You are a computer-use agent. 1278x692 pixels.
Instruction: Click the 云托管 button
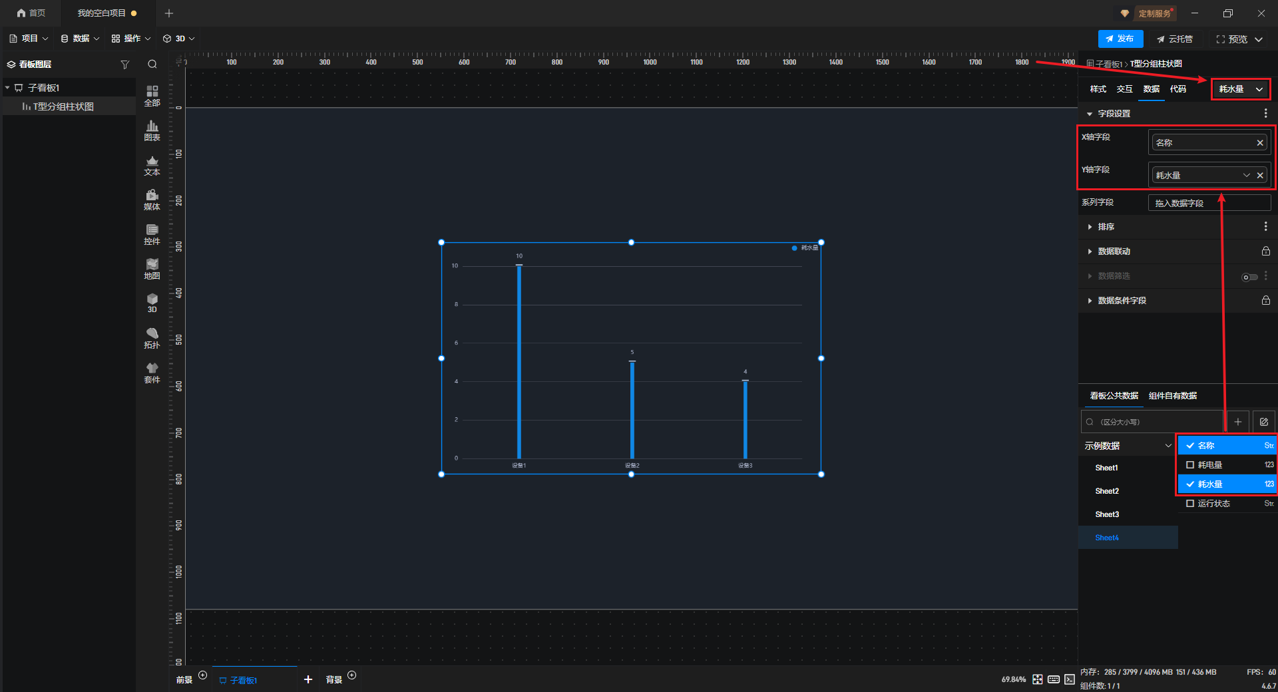(1175, 39)
